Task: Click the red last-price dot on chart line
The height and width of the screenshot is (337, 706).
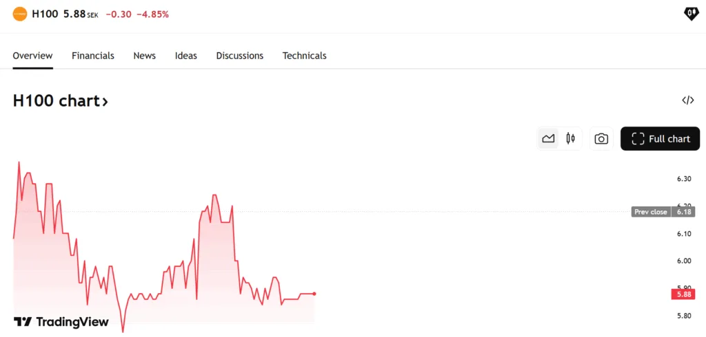Action: (314, 294)
